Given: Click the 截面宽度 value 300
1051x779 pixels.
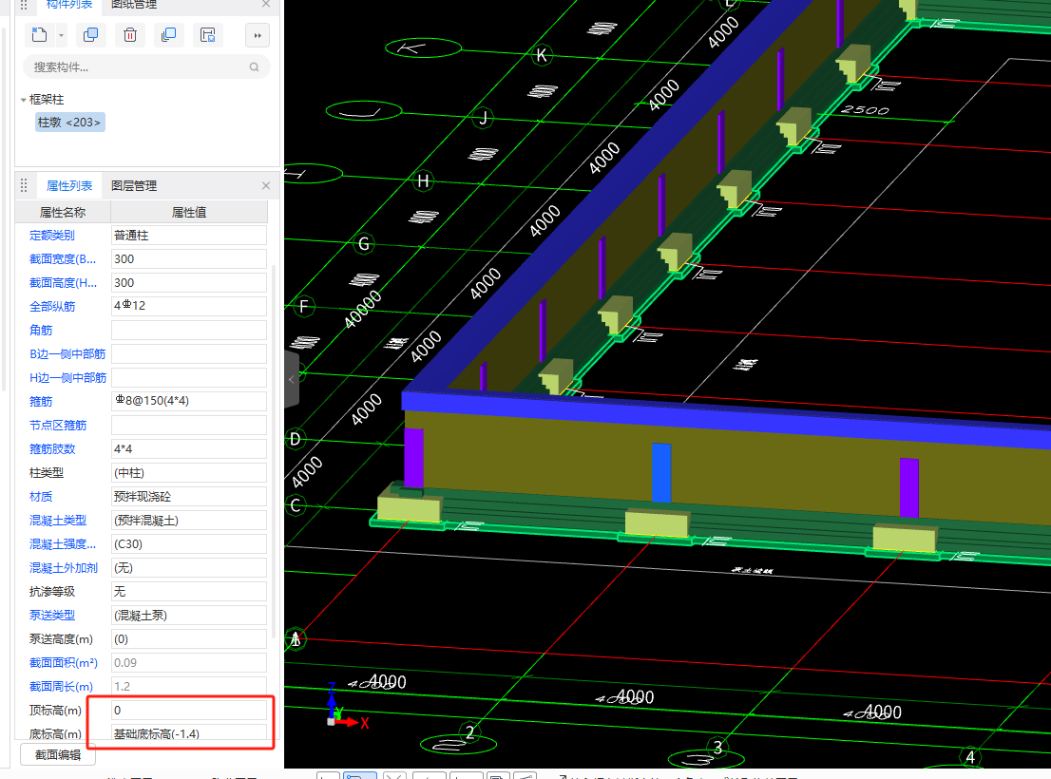Looking at the screenshot, I should click(x=189, y=259).
